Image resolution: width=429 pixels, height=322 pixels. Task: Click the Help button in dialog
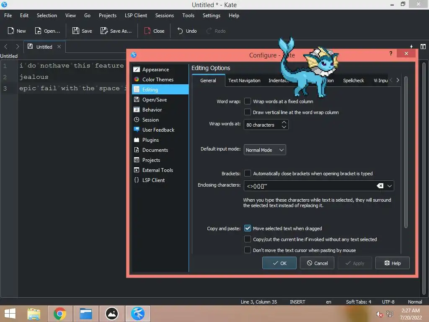tap(392, 263)
